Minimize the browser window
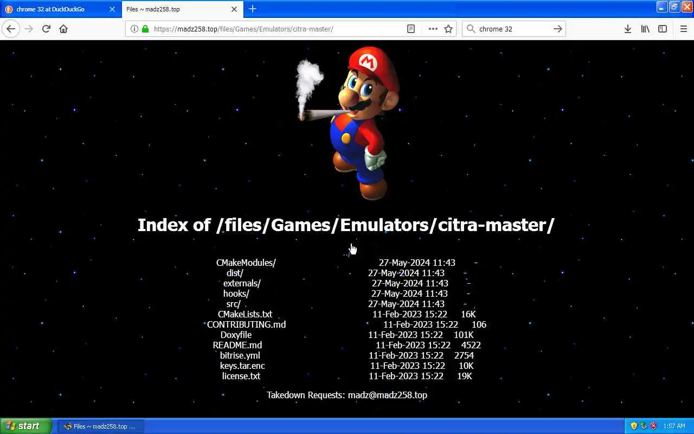 (662, 7)
